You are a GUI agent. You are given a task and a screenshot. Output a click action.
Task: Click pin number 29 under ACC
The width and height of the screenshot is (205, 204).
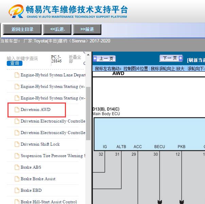pyautogui.click(x=134, y=154)
